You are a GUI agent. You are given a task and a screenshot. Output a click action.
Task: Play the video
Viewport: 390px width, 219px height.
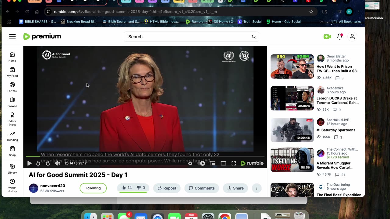29,163
